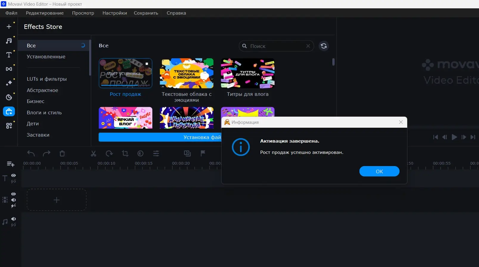Screen dimensions: 479x267
Task: Jump to previous clip start
Action: 435,137
